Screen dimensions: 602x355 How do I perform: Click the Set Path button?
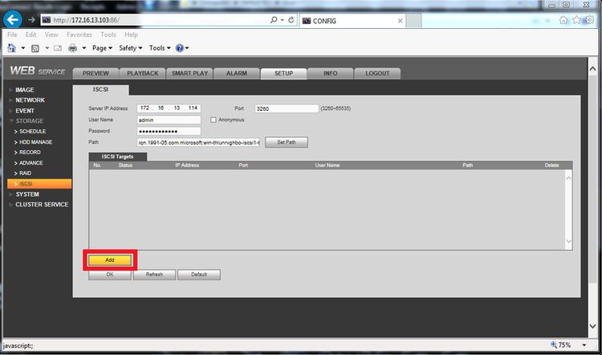287,142
